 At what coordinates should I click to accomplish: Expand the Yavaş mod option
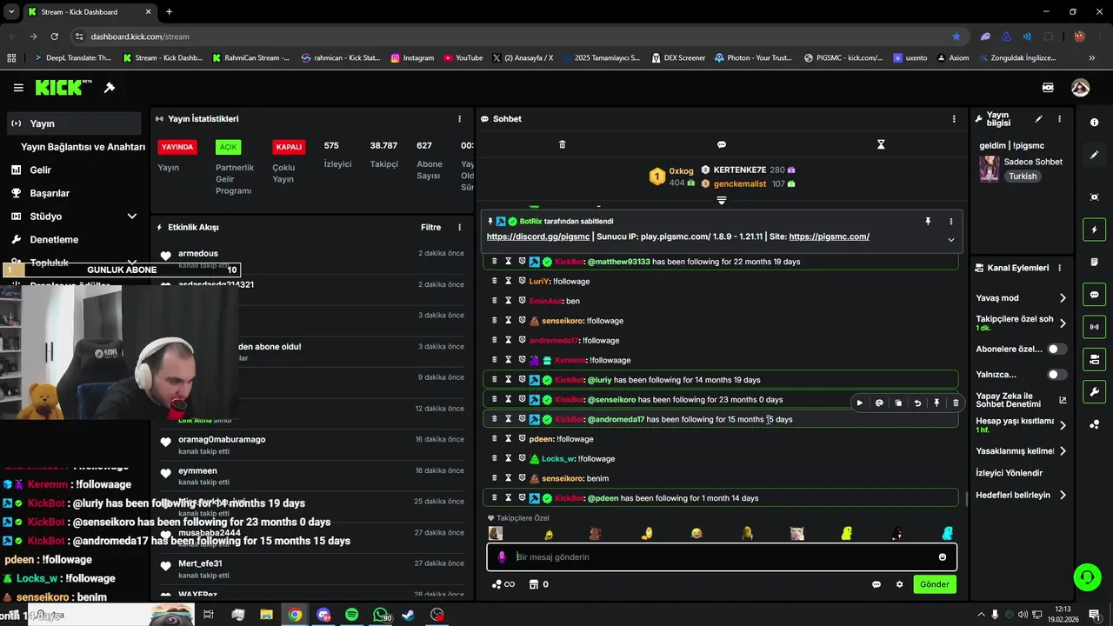point(1063,298)
